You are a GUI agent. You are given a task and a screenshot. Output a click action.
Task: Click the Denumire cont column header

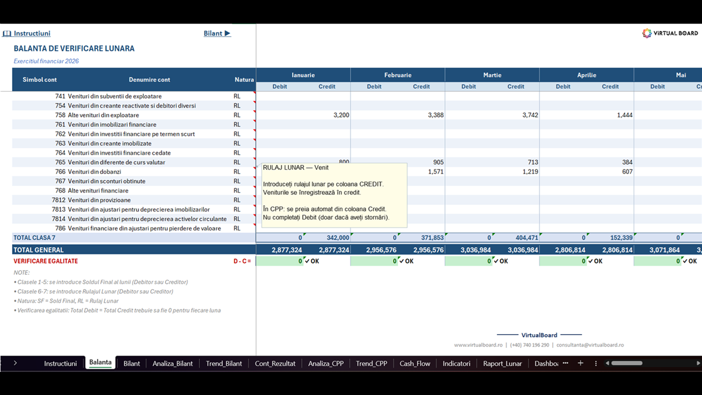point(150,80)
